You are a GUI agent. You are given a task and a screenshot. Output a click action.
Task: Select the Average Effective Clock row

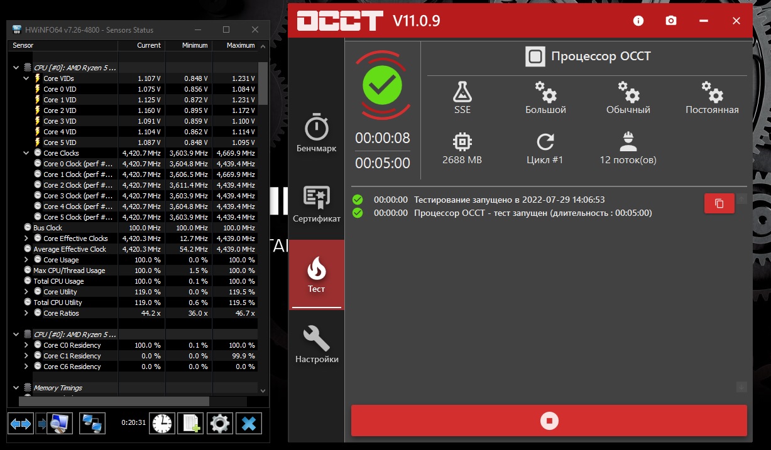pyautogui.click(x=133, y=249)
